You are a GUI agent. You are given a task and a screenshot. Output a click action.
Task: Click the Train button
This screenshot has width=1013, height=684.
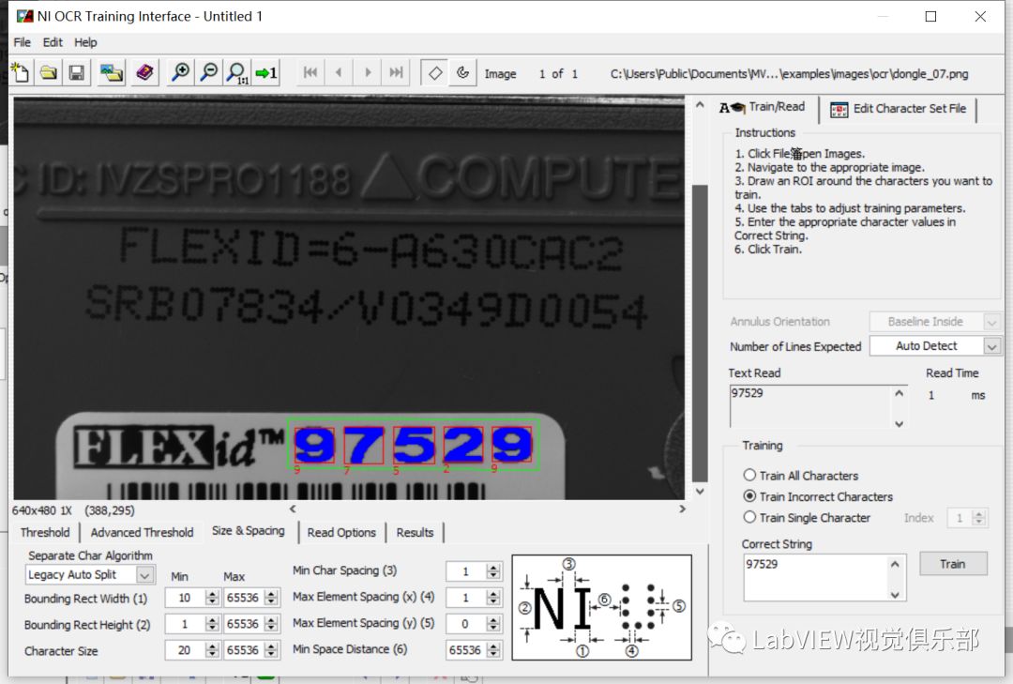(x=953, y=563)
